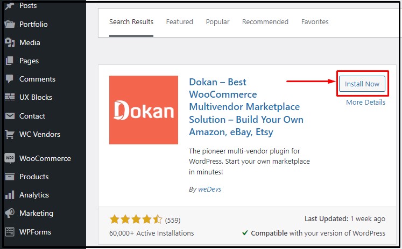Image resolution: width=402 pixels, height=249 pixels.
Task: Click the Comments speech bubble icon
Action: [x=10, y=79]
